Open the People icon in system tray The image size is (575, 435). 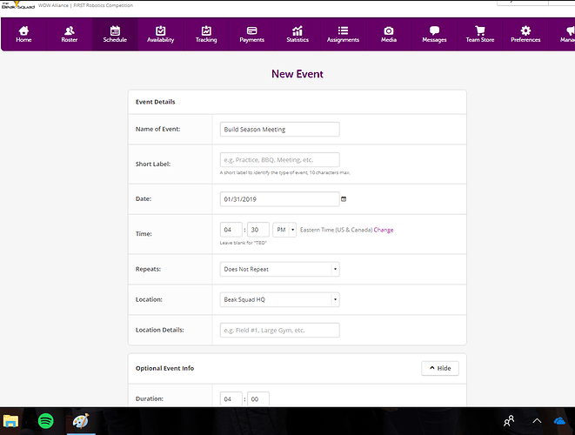509,421
